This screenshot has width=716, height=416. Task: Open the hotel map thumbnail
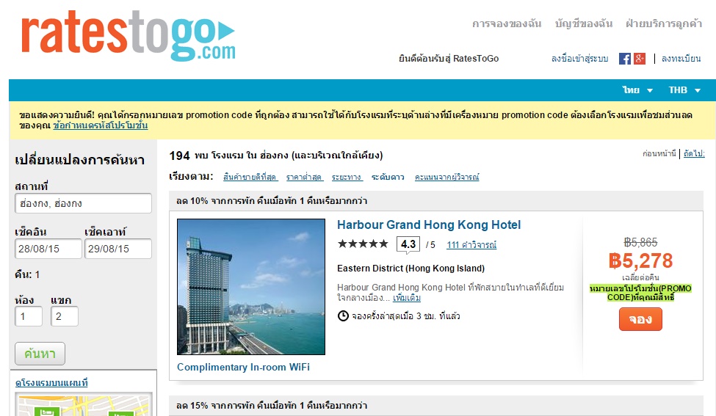pos(84,404)
